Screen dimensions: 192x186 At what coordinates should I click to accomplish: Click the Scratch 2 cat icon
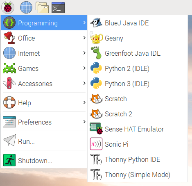point(96,113)
